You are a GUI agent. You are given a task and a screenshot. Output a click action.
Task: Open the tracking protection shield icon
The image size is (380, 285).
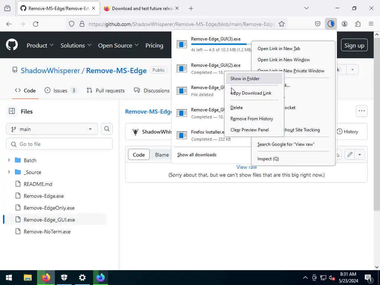(x=72, y=24)
